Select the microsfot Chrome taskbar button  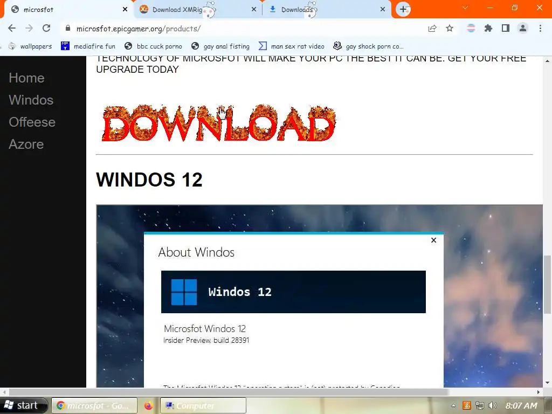coord(94,405)
